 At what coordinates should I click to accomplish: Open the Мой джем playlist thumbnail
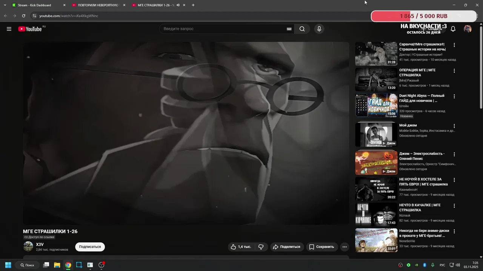click(376, 134)
